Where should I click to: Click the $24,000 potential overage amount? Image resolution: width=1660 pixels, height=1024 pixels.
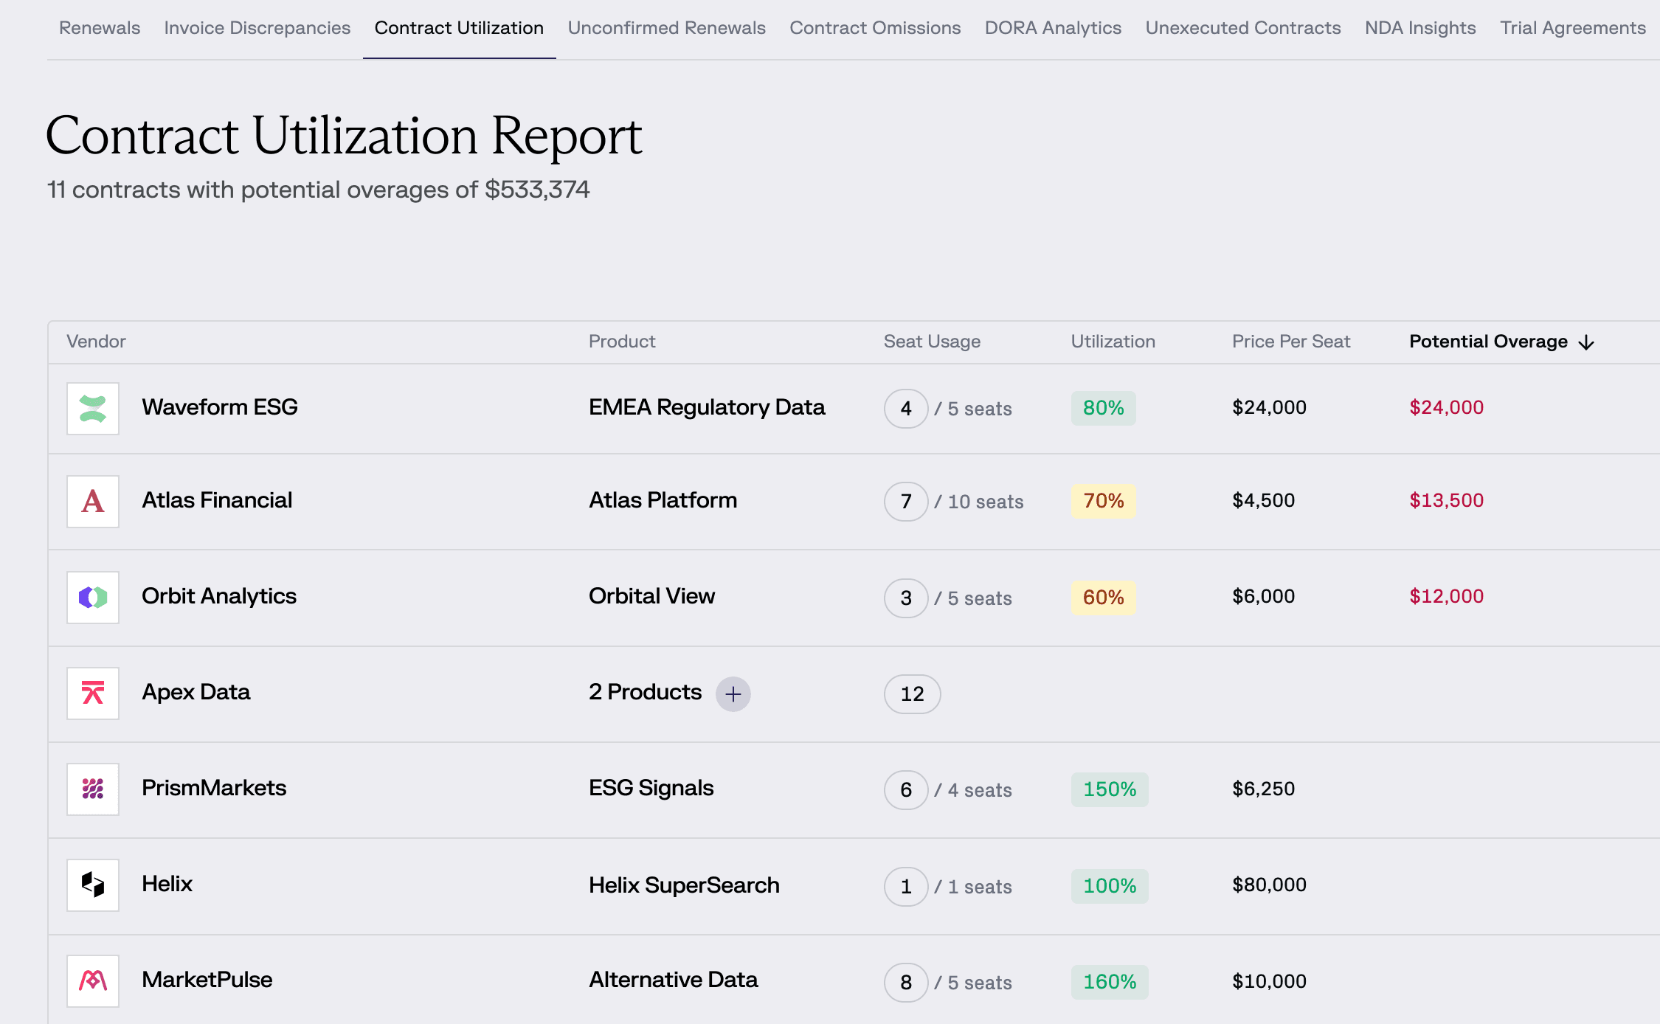click(x=1446, y=407)
